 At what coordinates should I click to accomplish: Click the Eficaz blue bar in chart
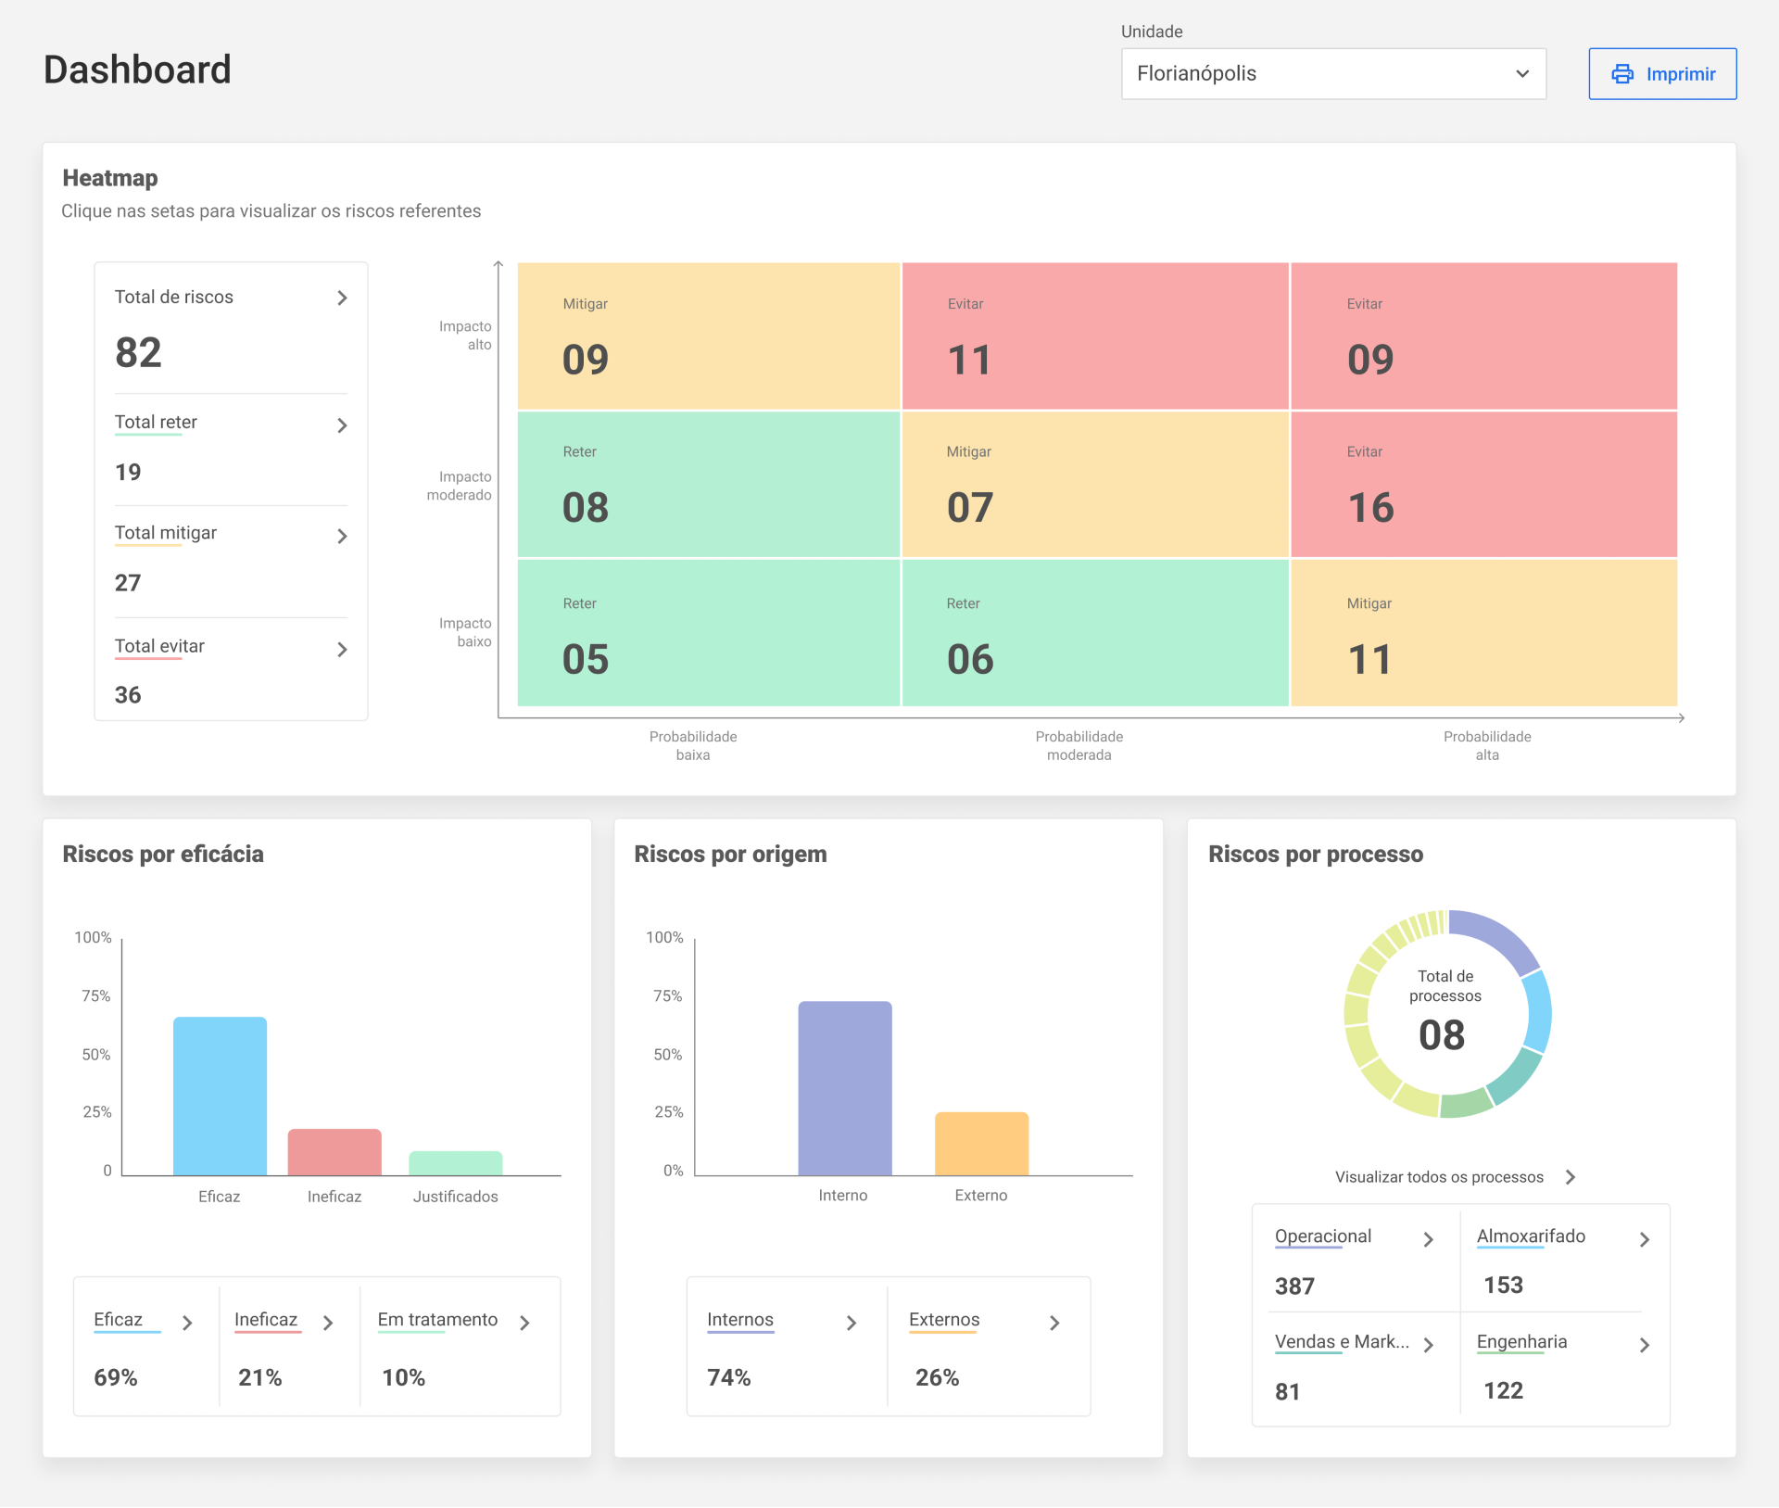tap(220, 1096)
